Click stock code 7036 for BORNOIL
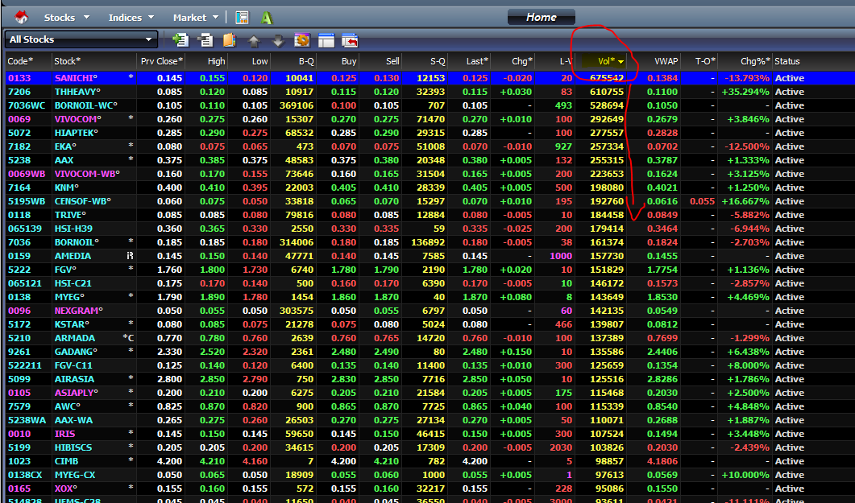The height and width of the screenshot is (503, 855). [19, 242]
